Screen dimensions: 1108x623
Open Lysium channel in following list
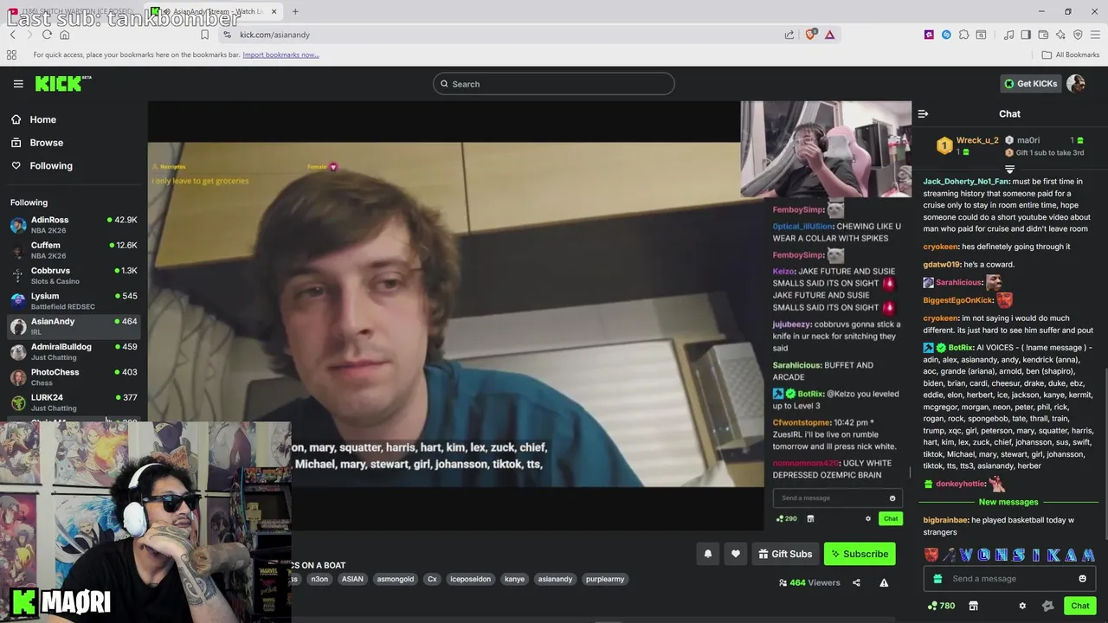coord(74,301)
